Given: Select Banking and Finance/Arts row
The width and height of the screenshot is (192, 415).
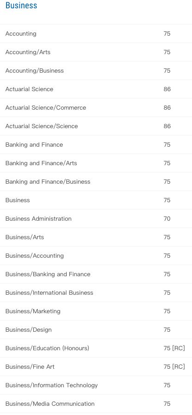Looking at the screenshot, I should pyautogui.click(x=96, y=163).
